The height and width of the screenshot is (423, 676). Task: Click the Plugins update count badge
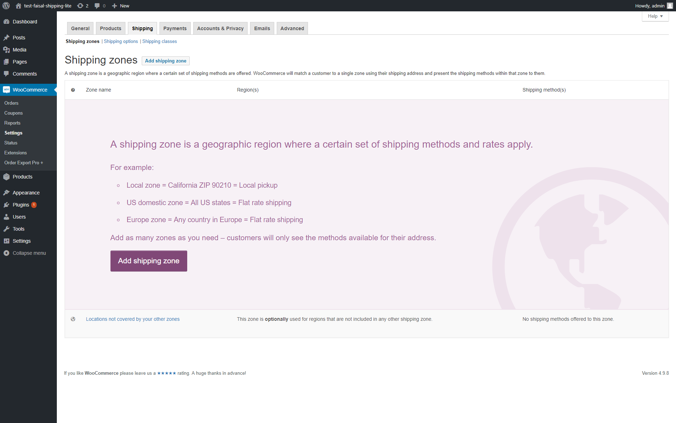point(34,205)
